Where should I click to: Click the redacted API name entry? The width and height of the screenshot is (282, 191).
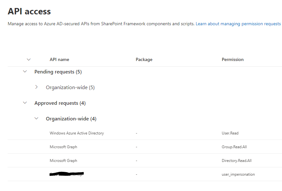point(66,174)
